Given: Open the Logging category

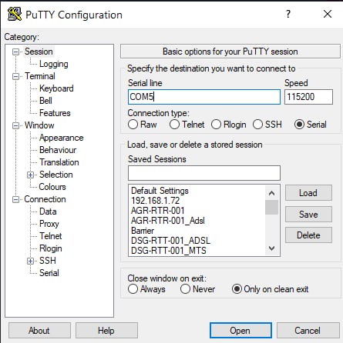Looking at the screenshot, I should 54,64.
